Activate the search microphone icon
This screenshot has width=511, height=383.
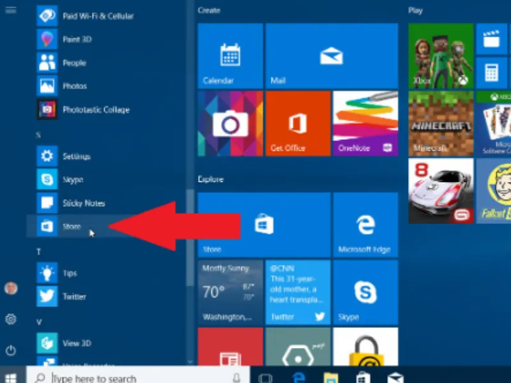pyautogui.click(x=236, y=378)
